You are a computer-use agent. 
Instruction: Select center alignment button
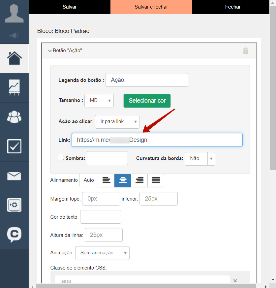tap(123, 180)
